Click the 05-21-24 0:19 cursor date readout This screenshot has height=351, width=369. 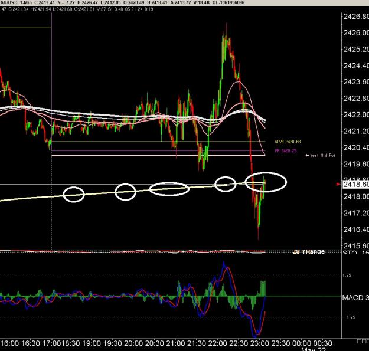[139, 9]
